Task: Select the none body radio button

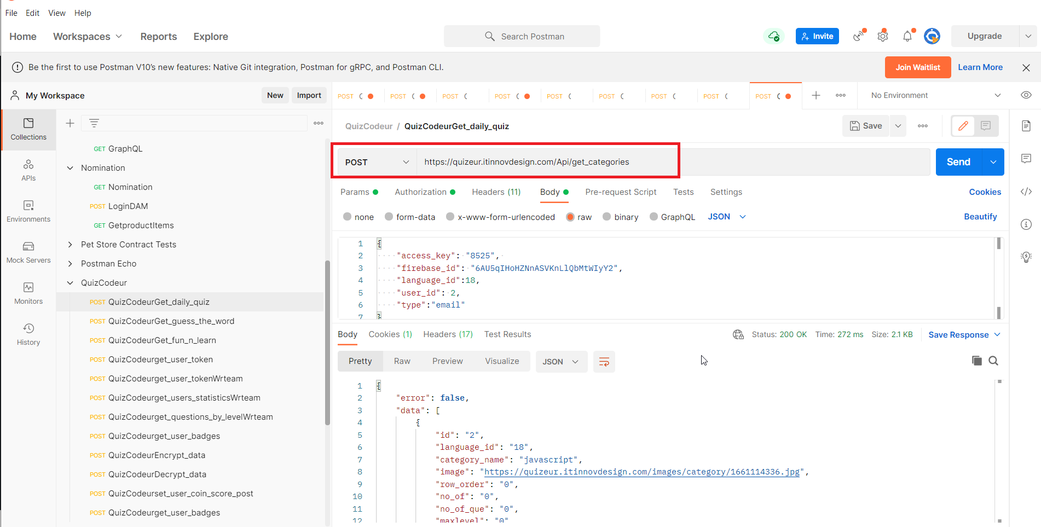Action: click(347, 217)
